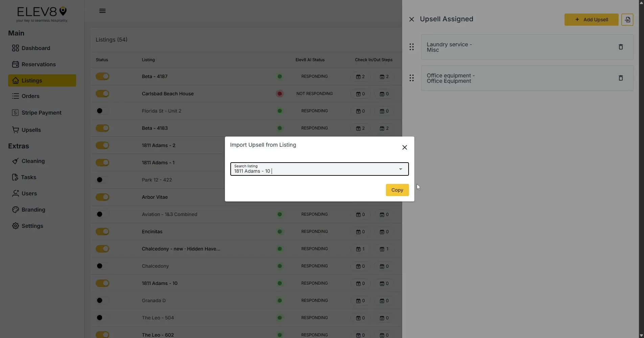Viewport: 644px width, 338px height.
Task: Select the Stripe Payment icon
Action: (15, 112)
